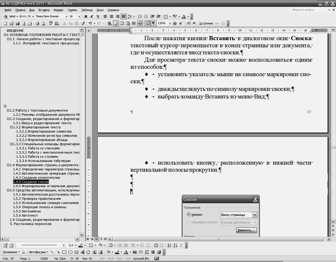Insert a table from the toolbar
Viewport: 336px width, 262px height.
pos(122,23)
